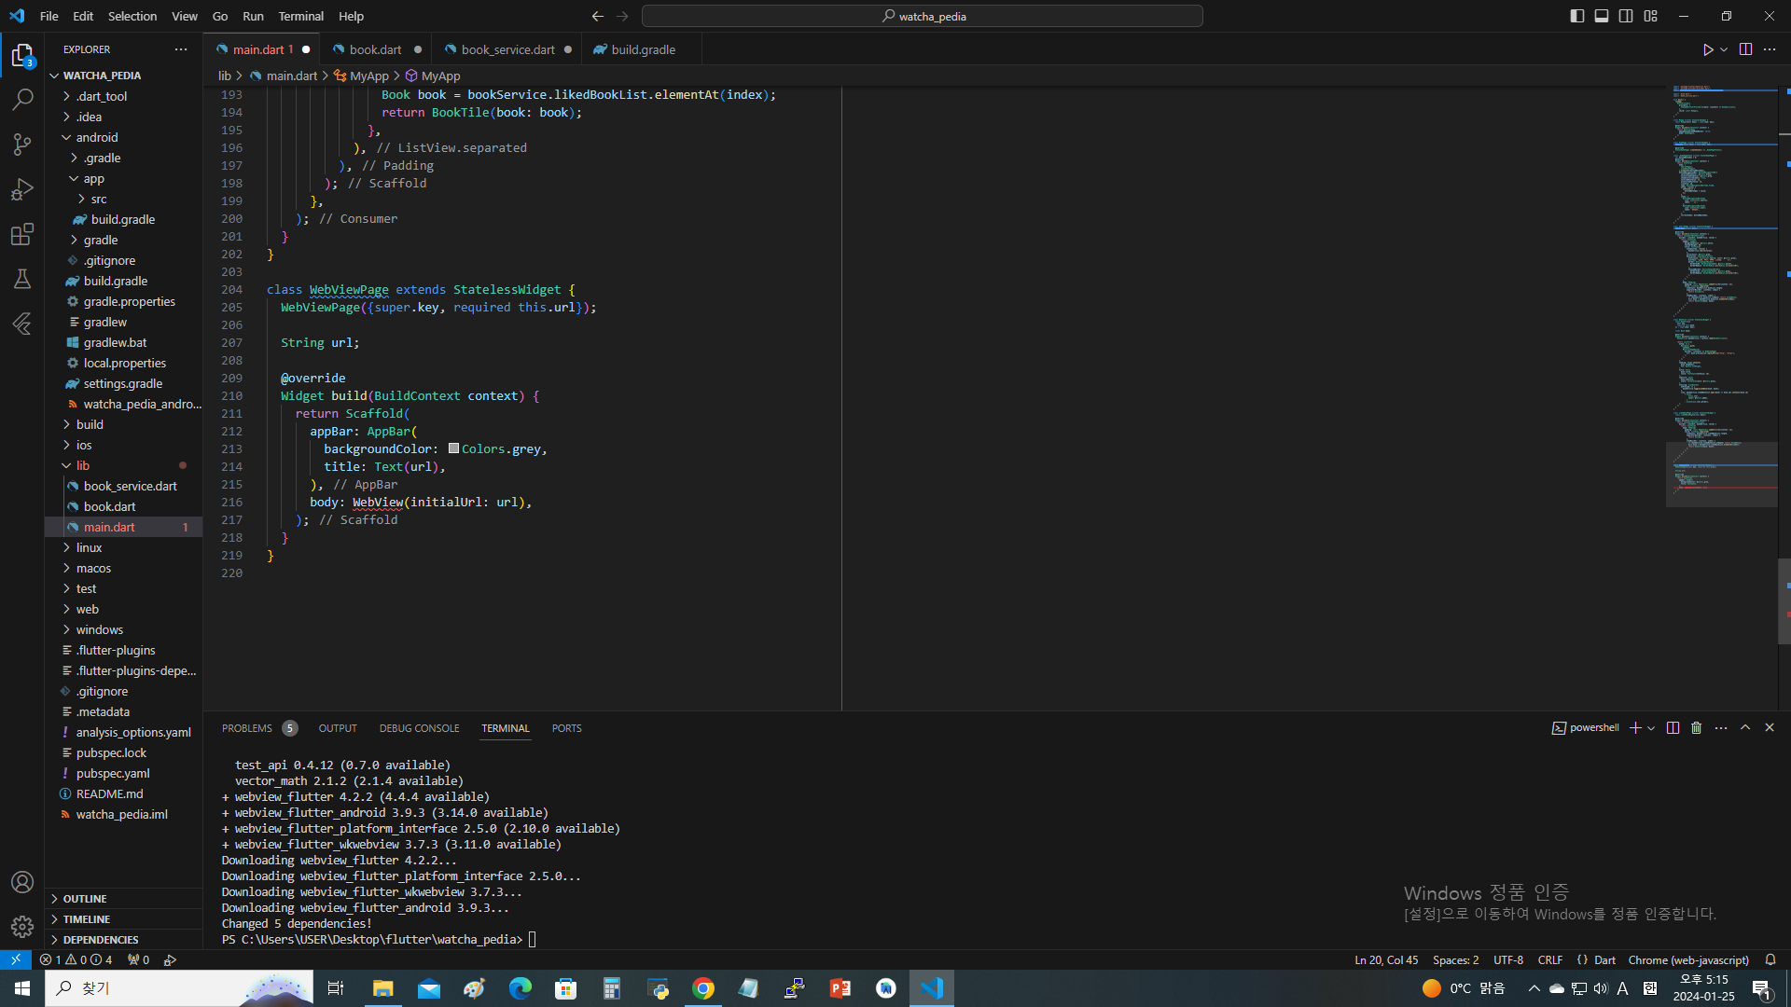Split the editor to the right
Viewport: 1791px width, 1007px height.
[x=1745, y=49]
